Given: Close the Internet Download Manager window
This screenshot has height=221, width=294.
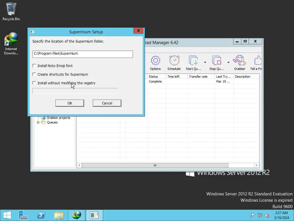Looking at the screenshot, I should (255, 41).
